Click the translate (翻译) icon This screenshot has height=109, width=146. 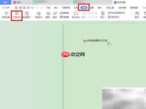point(48,14)
